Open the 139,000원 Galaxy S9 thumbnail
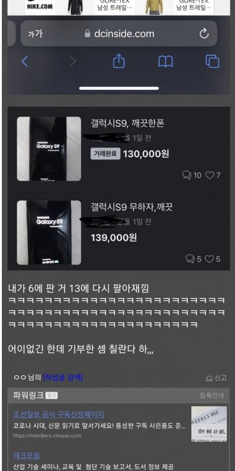235x471 pixels. [49, 233]
